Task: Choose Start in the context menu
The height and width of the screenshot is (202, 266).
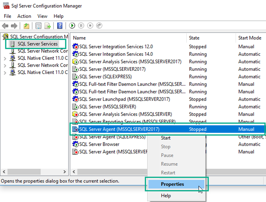Action: [165, 138]
